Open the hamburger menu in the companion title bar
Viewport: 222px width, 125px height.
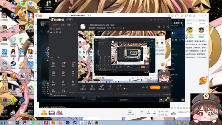(158, 20)
